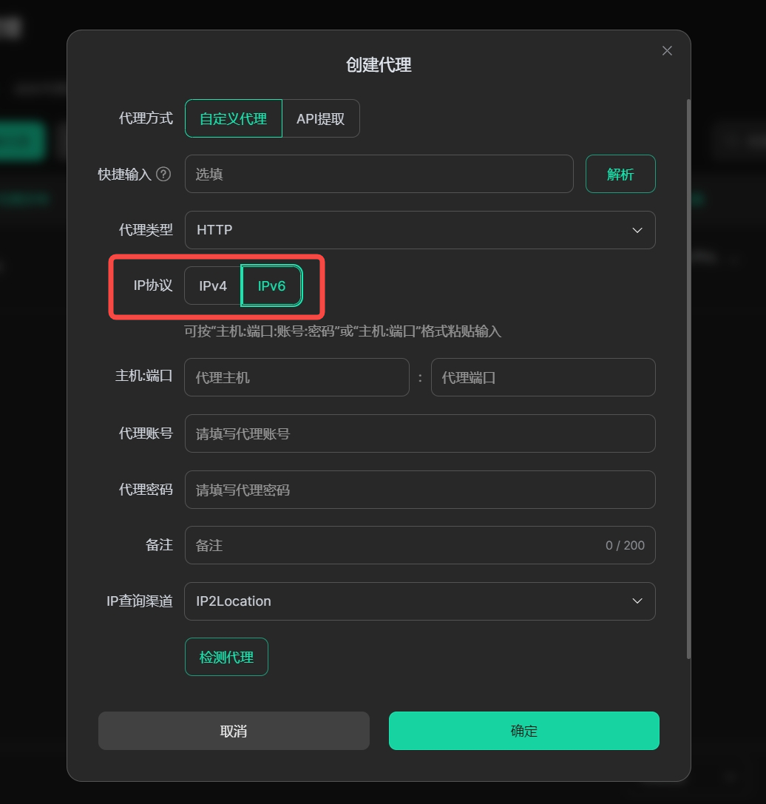
Task: Choose 自定义代理 proxy method
Action: tap(234, 118)
